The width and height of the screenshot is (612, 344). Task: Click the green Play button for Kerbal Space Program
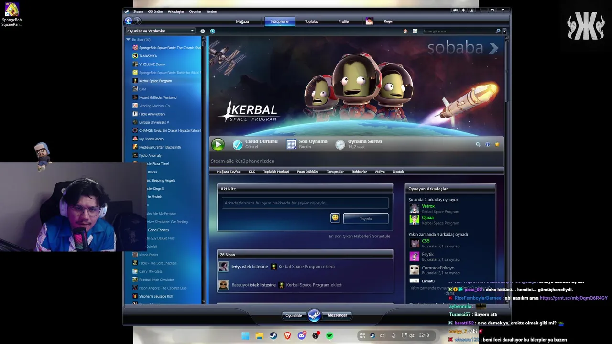tap(218, 144)
